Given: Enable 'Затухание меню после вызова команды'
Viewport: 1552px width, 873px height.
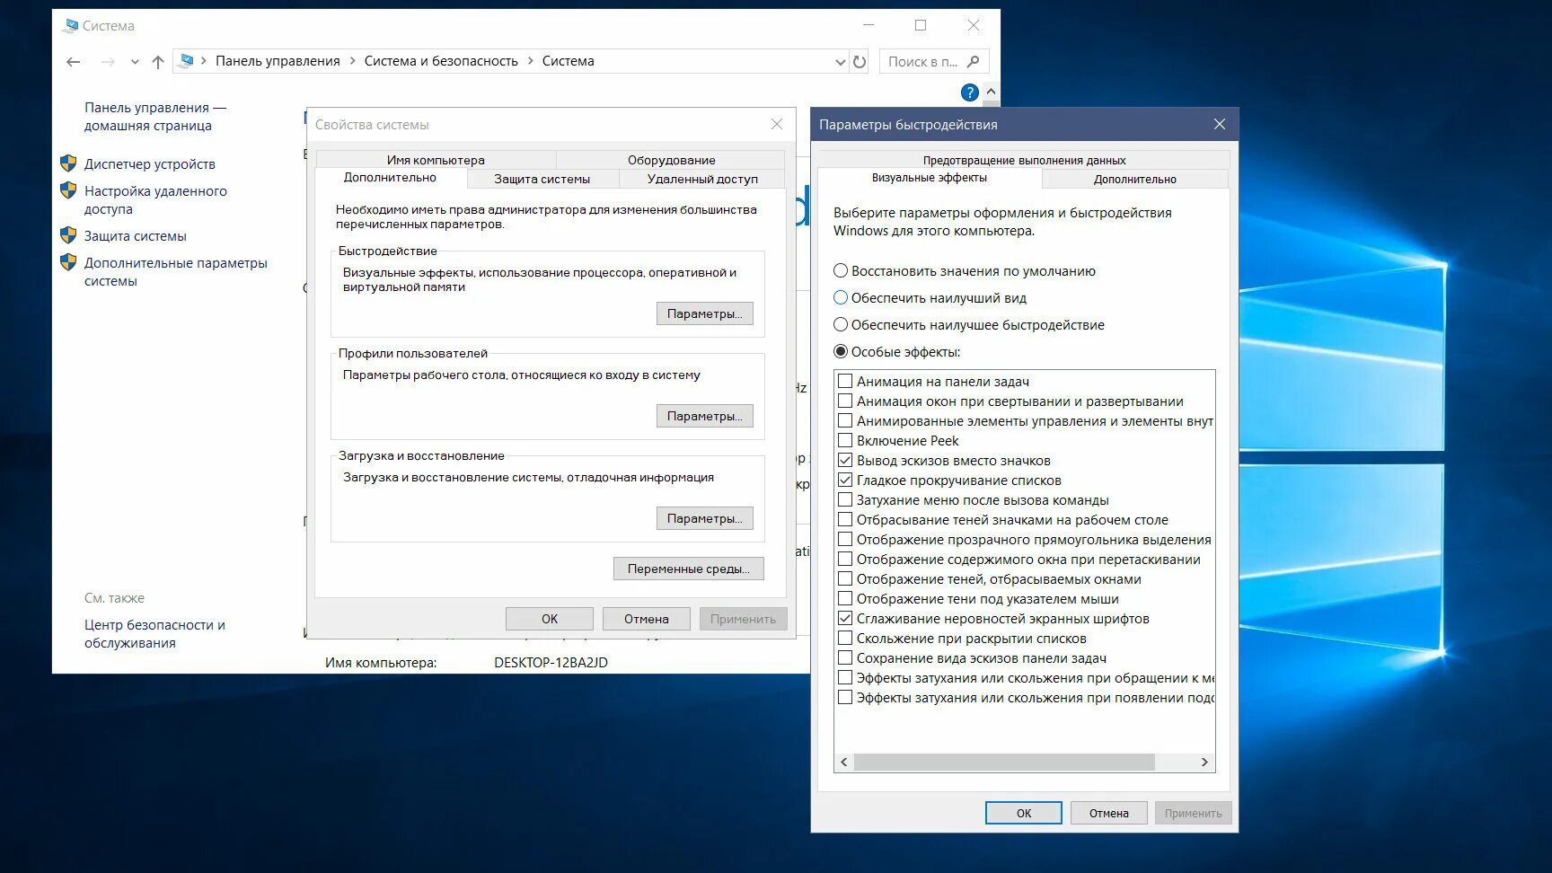Looking at the screenshot, I should pyautogui.click(x=845, y=499).
